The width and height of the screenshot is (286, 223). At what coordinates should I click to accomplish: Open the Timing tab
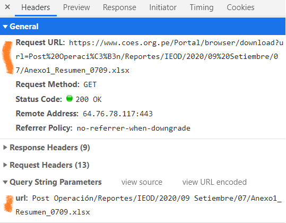pyautogui.click(x=202, y=7)
